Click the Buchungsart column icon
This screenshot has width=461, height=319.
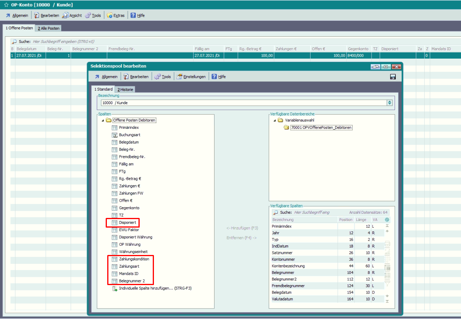click(114, 135)
